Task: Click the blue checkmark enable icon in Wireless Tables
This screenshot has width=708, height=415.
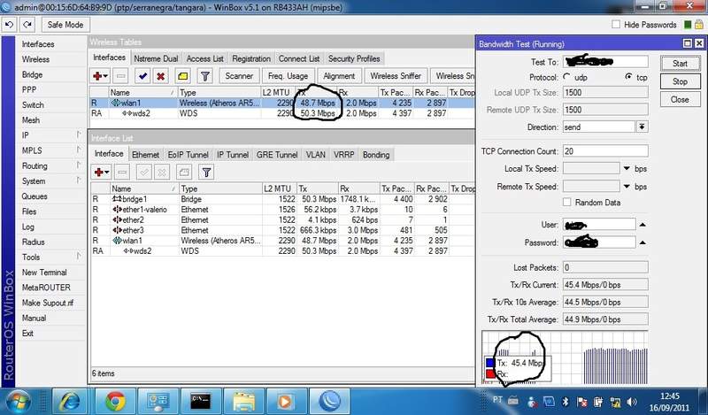Action: tap(142, 76)
